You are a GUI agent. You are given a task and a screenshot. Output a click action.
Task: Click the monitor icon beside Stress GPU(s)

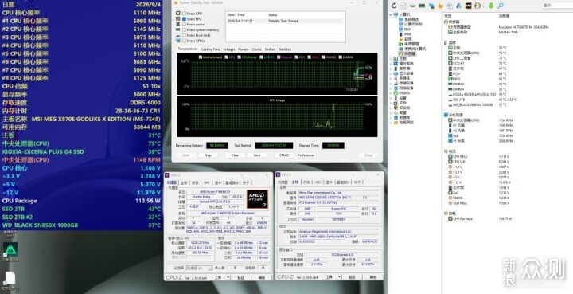pos(178,41)
